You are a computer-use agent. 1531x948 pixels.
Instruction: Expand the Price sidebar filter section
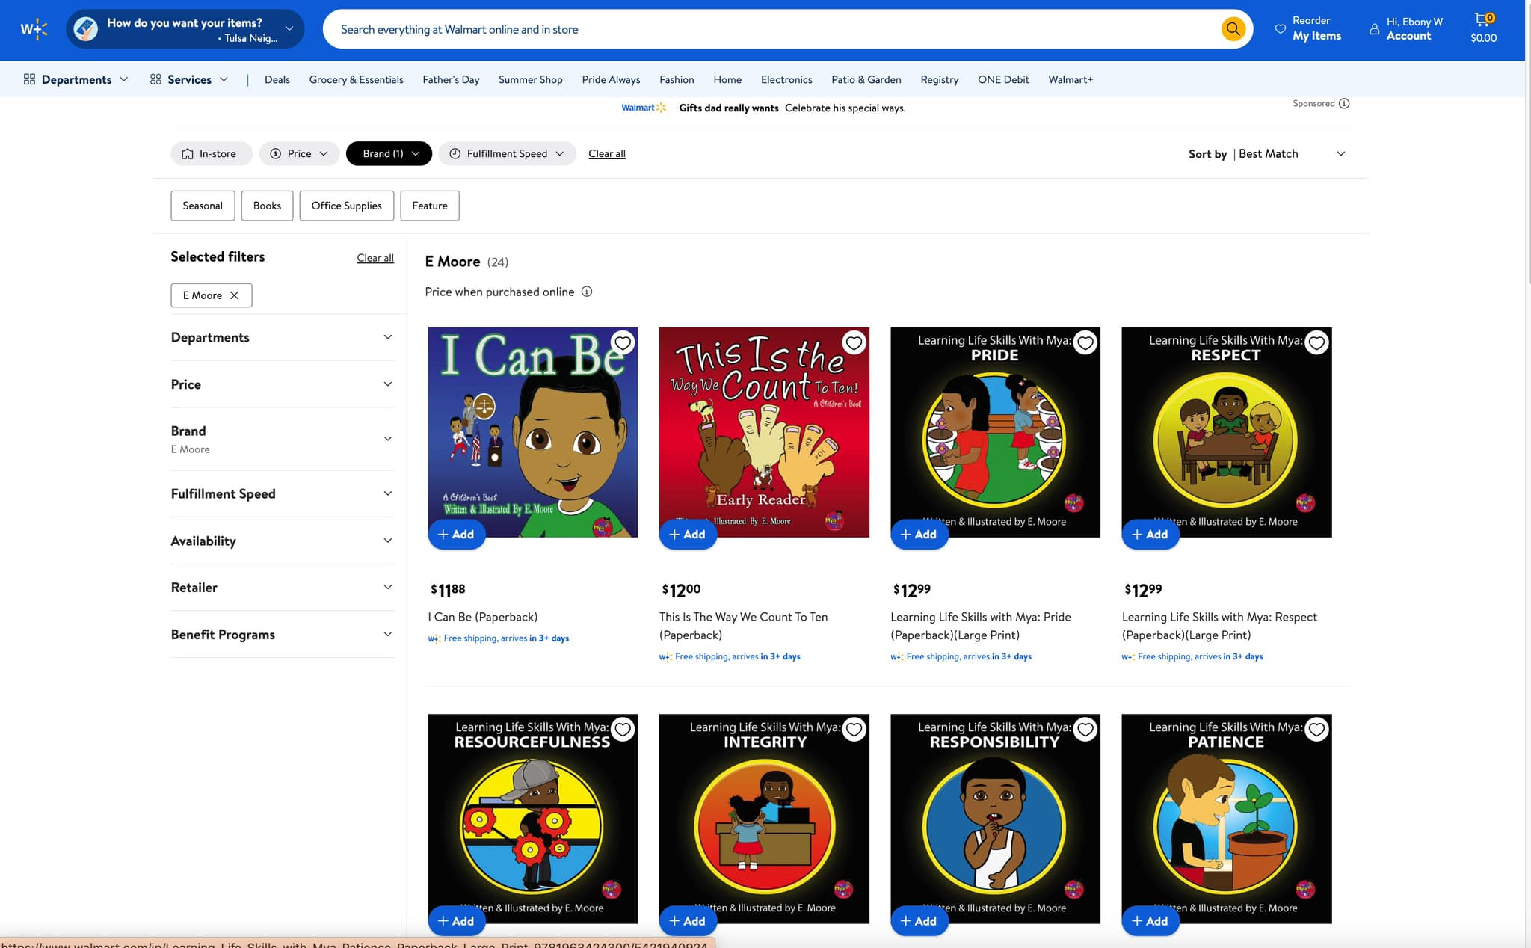tap(282, 384)
